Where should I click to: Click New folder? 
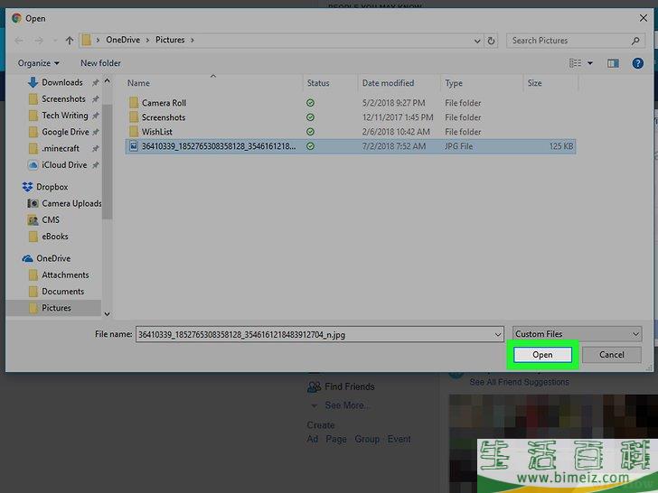(100, 63)
